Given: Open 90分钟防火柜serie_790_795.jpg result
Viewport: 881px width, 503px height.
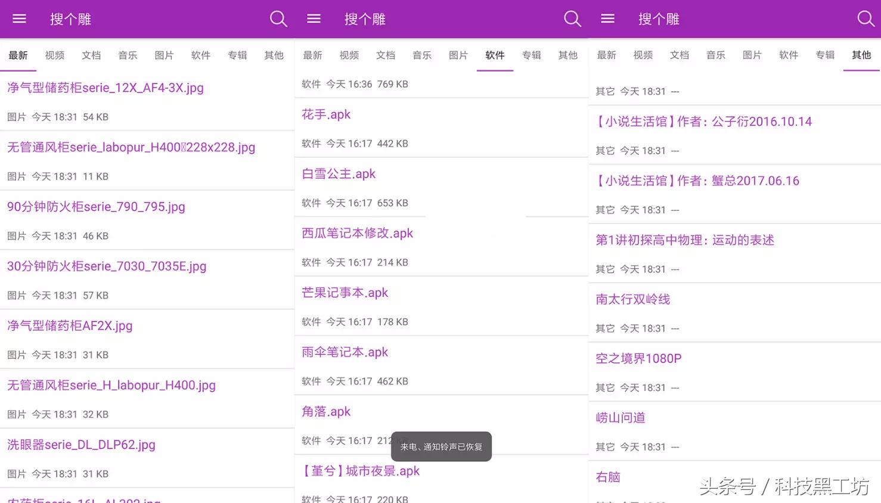Looking at the screenshot, I should 96,207.
